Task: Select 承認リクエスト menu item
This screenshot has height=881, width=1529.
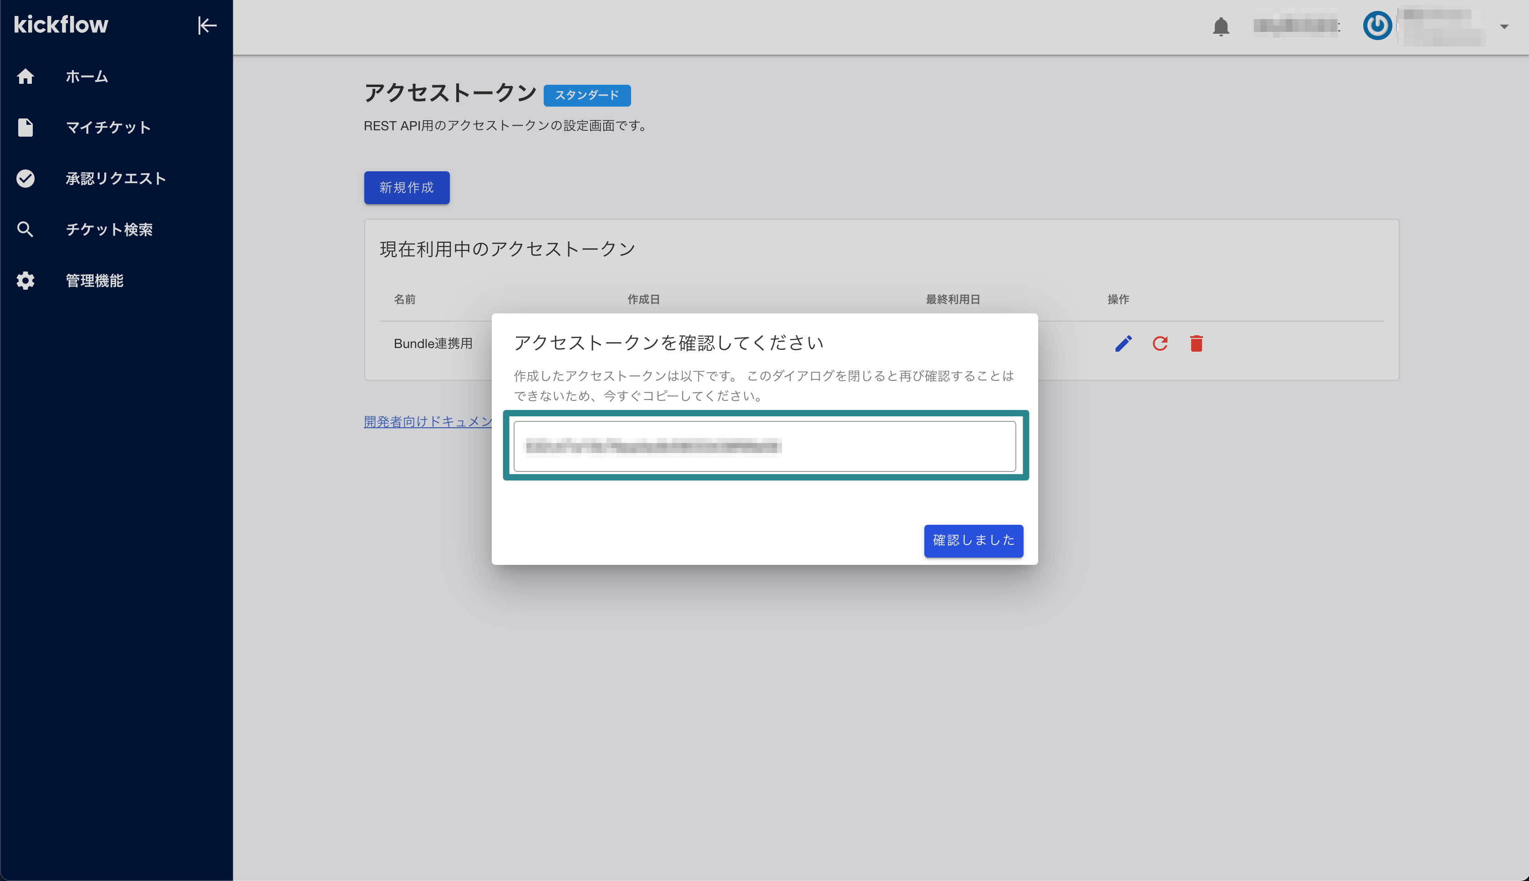Action: coord(116,179)
